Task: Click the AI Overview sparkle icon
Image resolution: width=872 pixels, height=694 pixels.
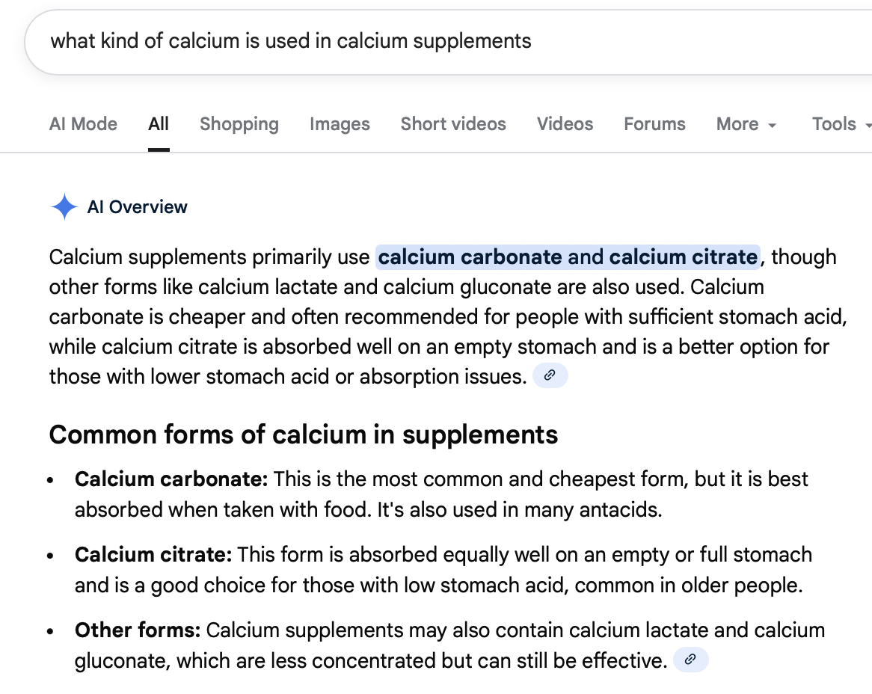Action: click(x=64, y=207)
